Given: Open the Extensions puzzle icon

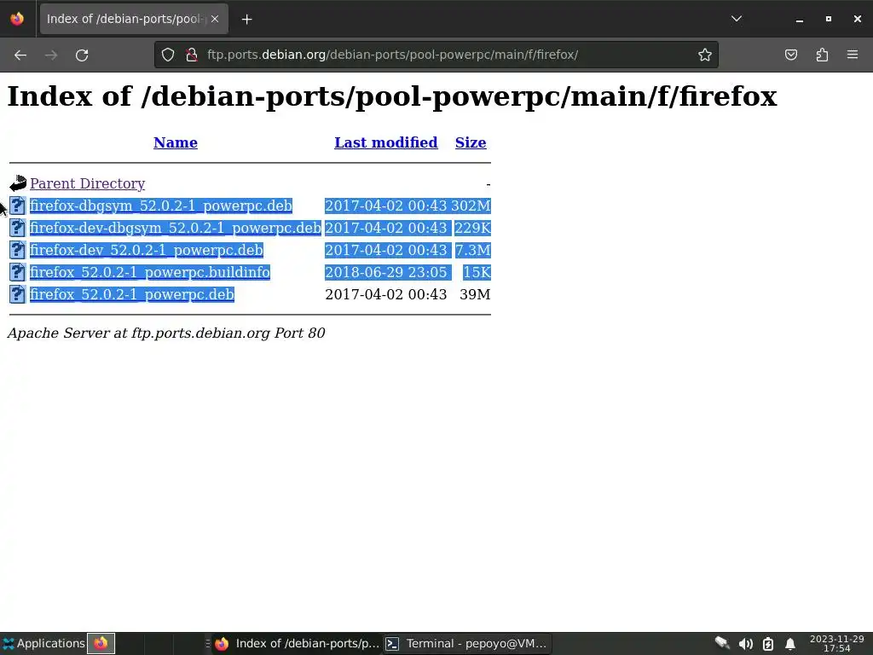Looking at the screenshot, I should [822, 55].
